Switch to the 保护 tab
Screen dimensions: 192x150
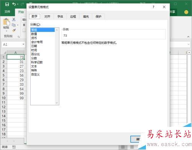tap(98, 17)
